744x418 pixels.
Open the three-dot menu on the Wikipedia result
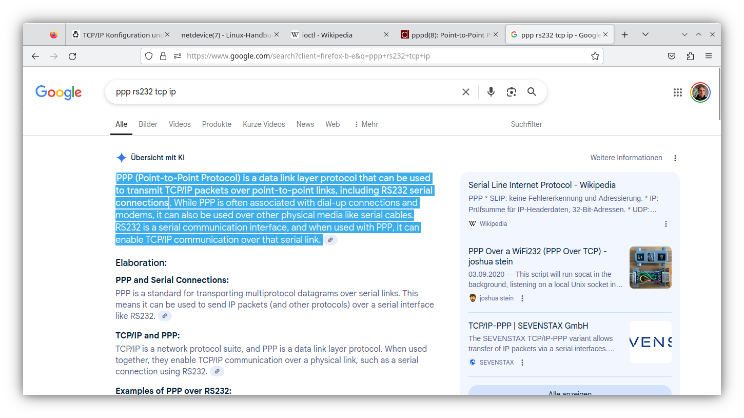pos(665,223)
